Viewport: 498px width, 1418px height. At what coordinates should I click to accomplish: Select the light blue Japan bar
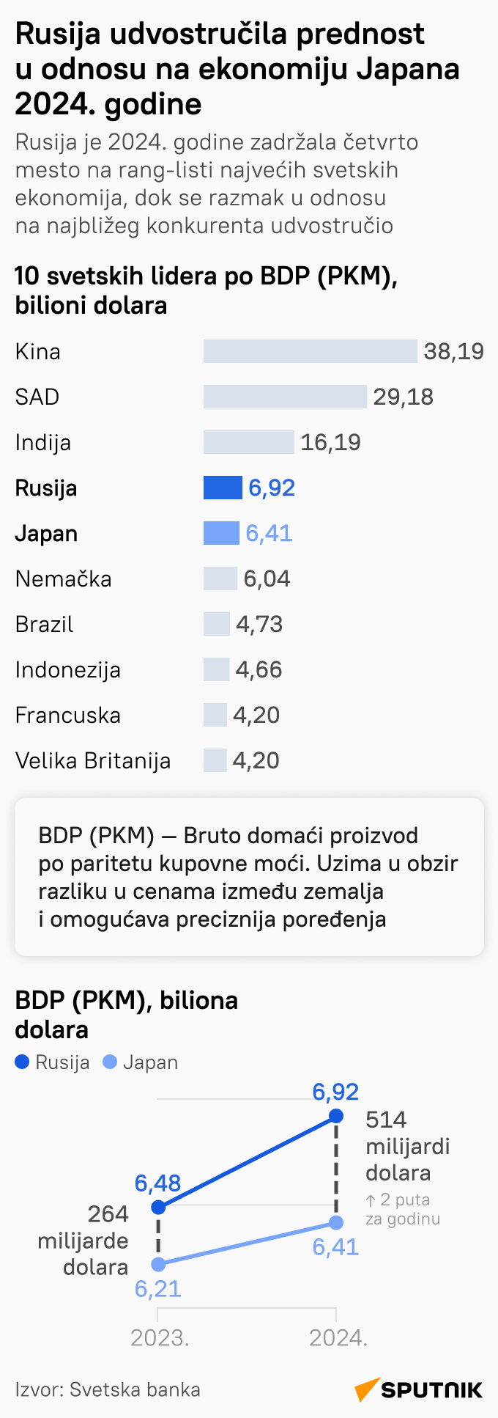(x=221, y=533)
